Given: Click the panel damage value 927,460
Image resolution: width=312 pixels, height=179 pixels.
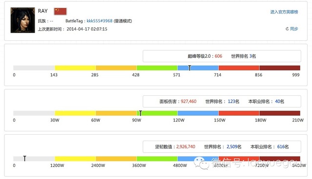Looking at the screenshot, I should pyautogui.click(x=188, y=102).
